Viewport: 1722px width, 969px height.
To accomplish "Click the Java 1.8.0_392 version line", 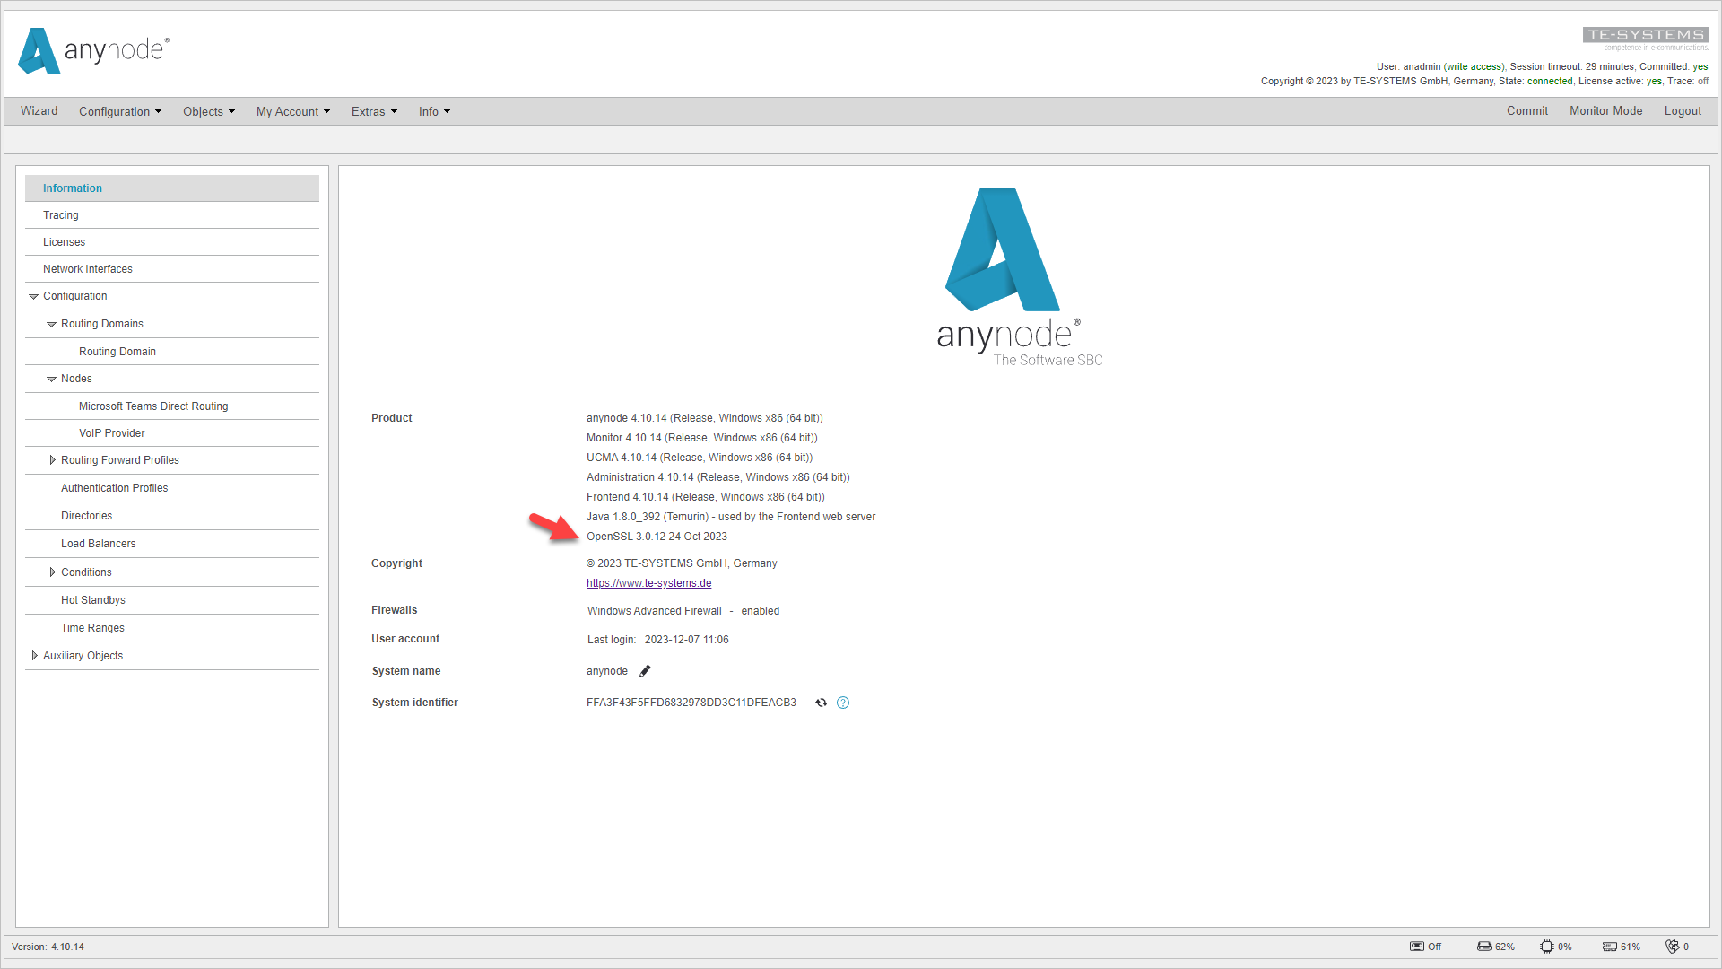I will pyautogui.click(x=731, y=517).
